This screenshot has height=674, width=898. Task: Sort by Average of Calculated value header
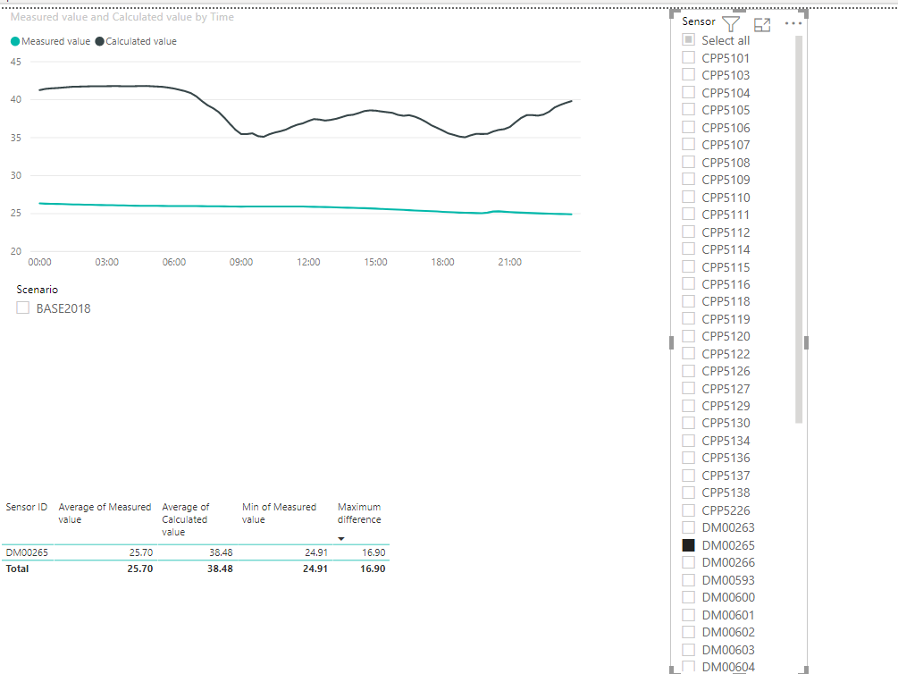click(x=185, y=520)
